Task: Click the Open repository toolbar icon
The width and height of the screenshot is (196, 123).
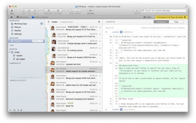Action: coord(12,11)
